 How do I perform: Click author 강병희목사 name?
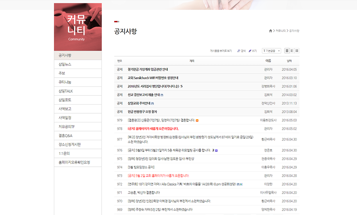point(268,86)
